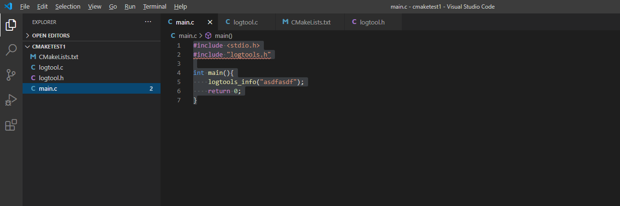
Task: Click the problems badge 2 on main.c
Action: click(x=151, y=88)
